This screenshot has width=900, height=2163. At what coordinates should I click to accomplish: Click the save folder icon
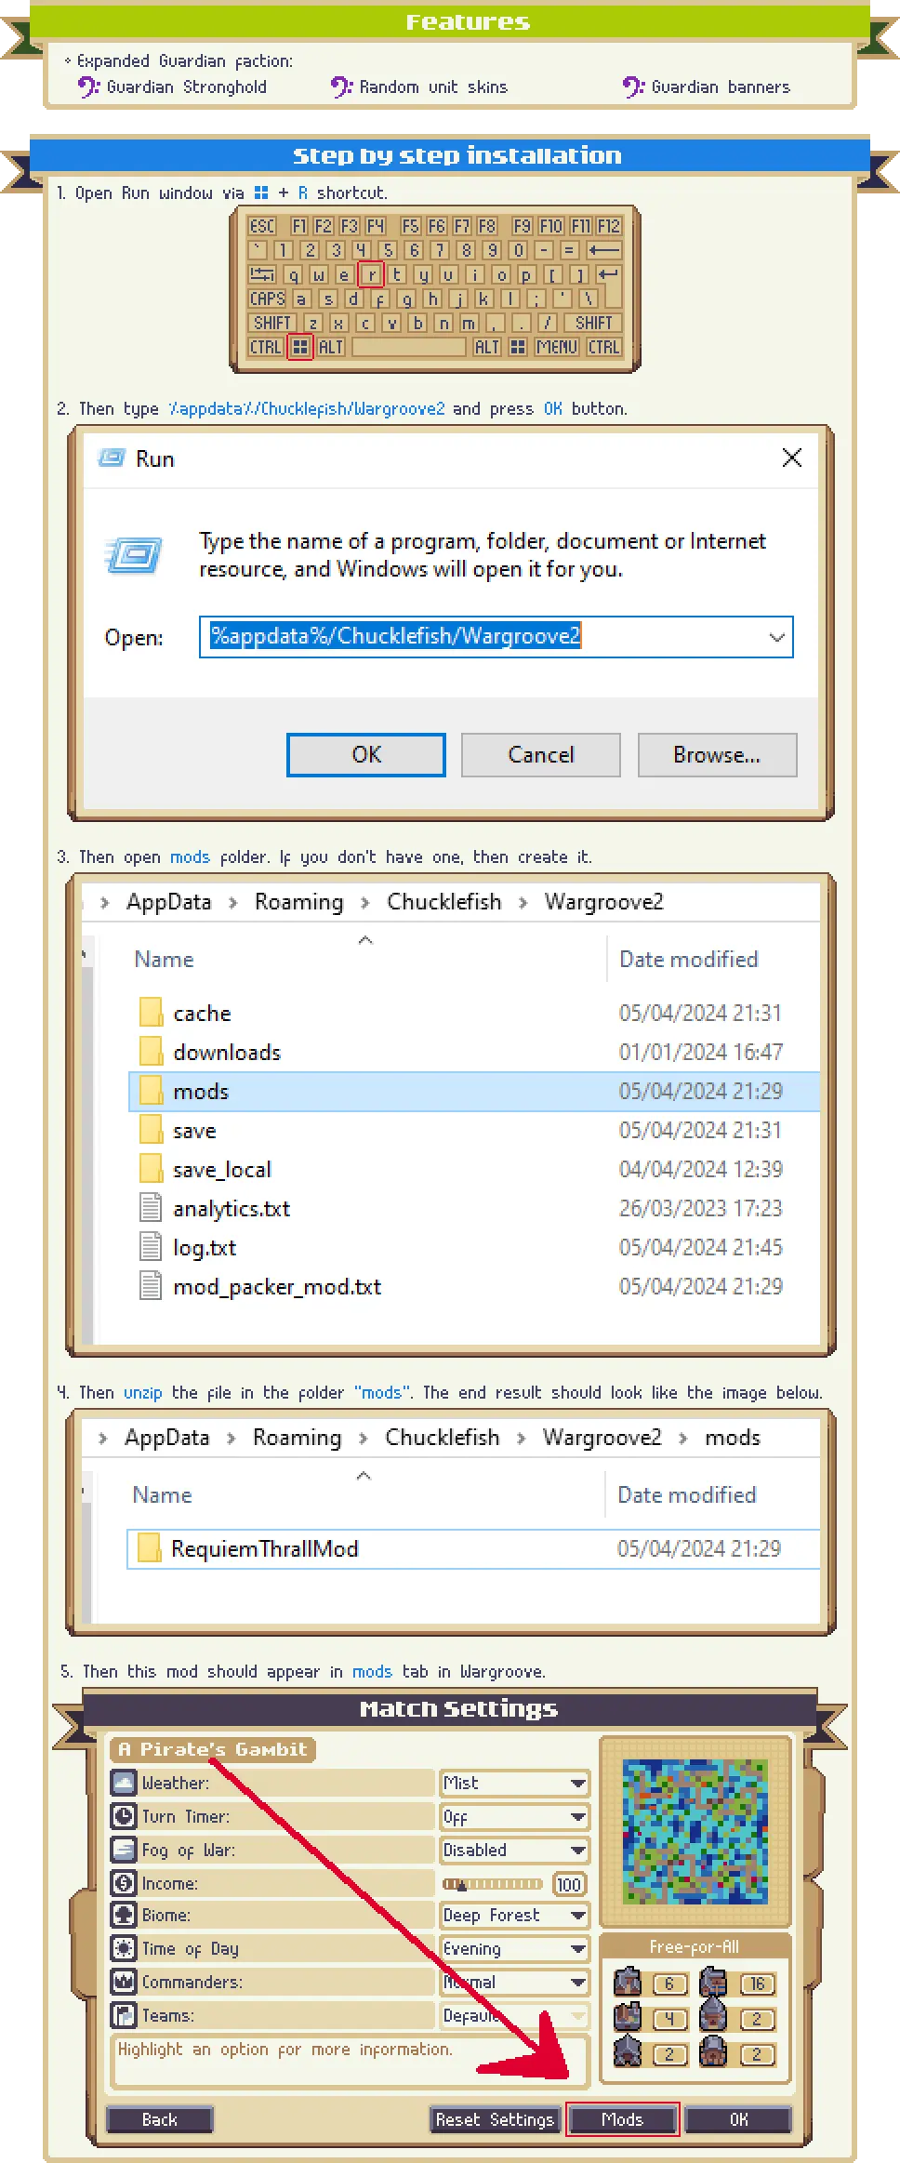pyautogui.click(x=151, y=1129)
